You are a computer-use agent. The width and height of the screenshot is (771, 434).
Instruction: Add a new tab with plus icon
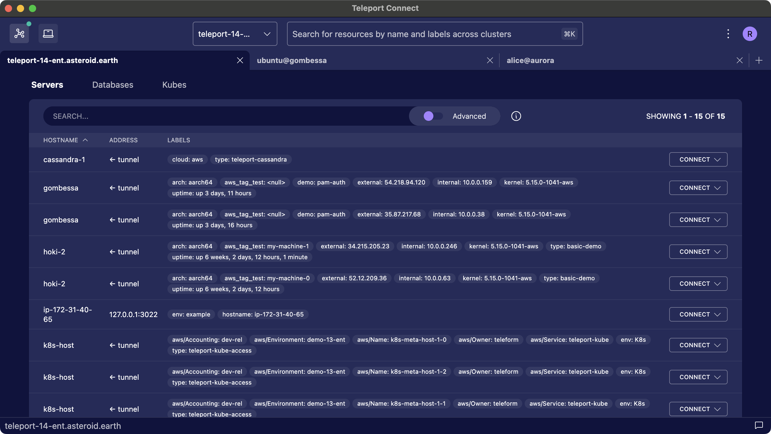(759, 60)
